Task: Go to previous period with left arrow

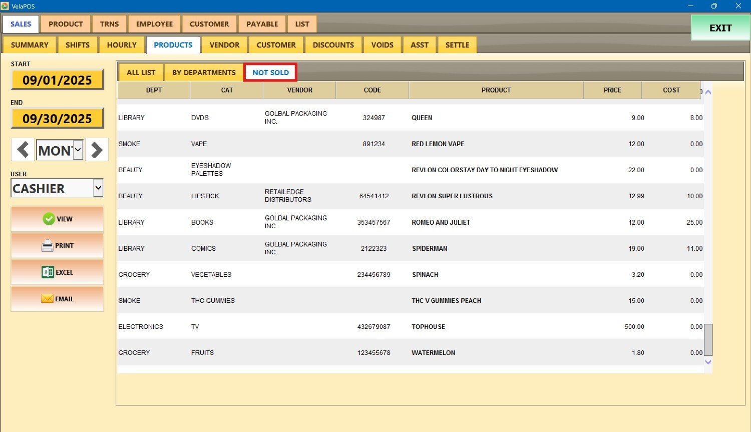Action: pyautogui.click(x=23, y=150)
